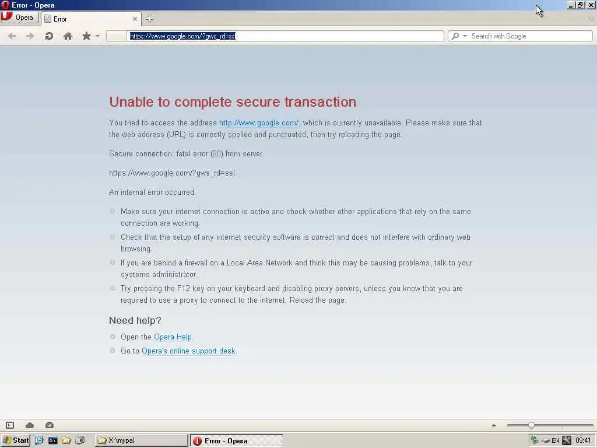The height and width of the screenshot is (448, 597).
Task: Expand the search engine dropdown arrow
Action: tap(465, 36)
